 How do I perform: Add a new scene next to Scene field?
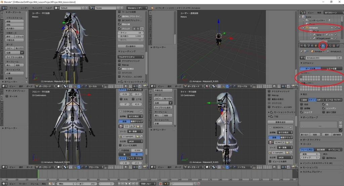point(118,8)
